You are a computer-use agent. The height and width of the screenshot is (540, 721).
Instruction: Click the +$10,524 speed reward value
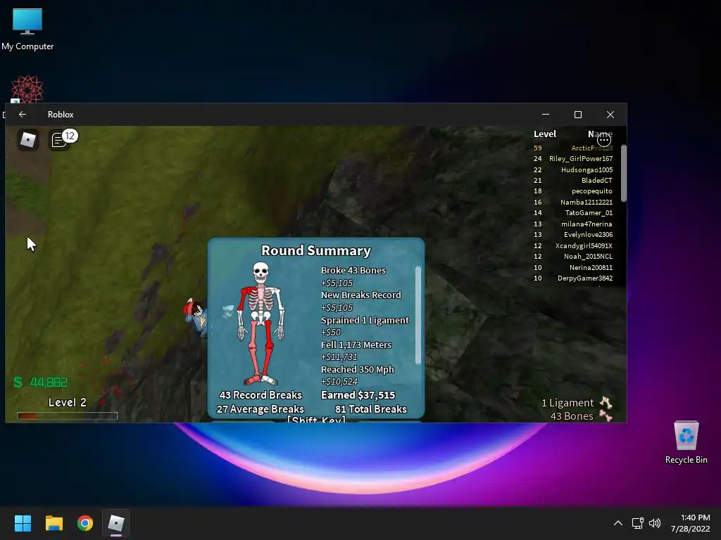(x=339, y=381)
